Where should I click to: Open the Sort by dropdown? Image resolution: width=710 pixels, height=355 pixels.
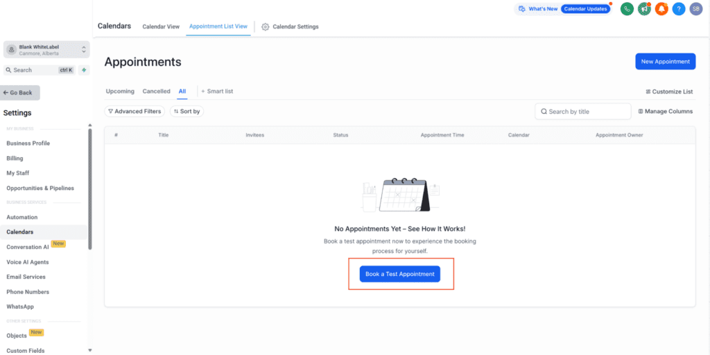coord(187,112)
